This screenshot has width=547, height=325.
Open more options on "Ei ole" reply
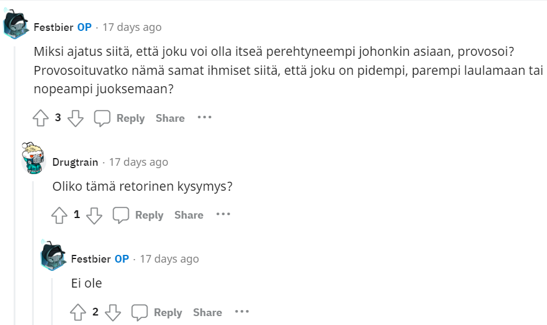[x=241, y=312]
